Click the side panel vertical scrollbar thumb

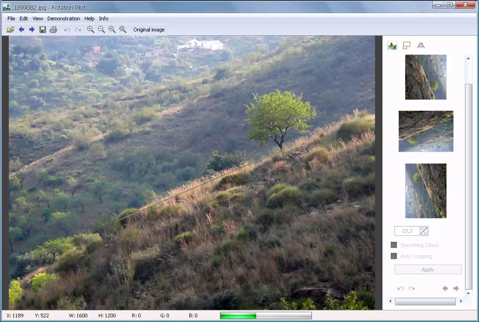pos(468,186)
